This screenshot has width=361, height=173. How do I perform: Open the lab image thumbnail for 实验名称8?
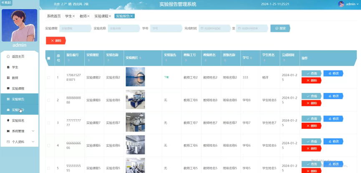(135, 99)
